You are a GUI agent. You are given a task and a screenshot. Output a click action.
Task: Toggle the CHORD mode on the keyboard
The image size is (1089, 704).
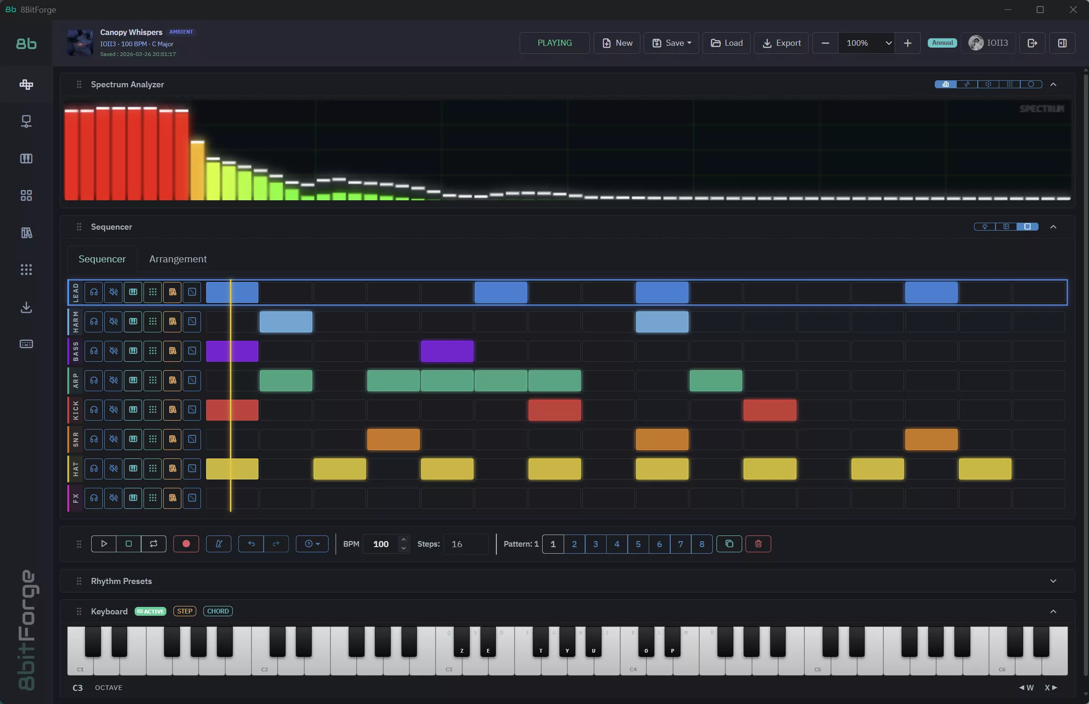pyautogui.click(x=218, y=611)
